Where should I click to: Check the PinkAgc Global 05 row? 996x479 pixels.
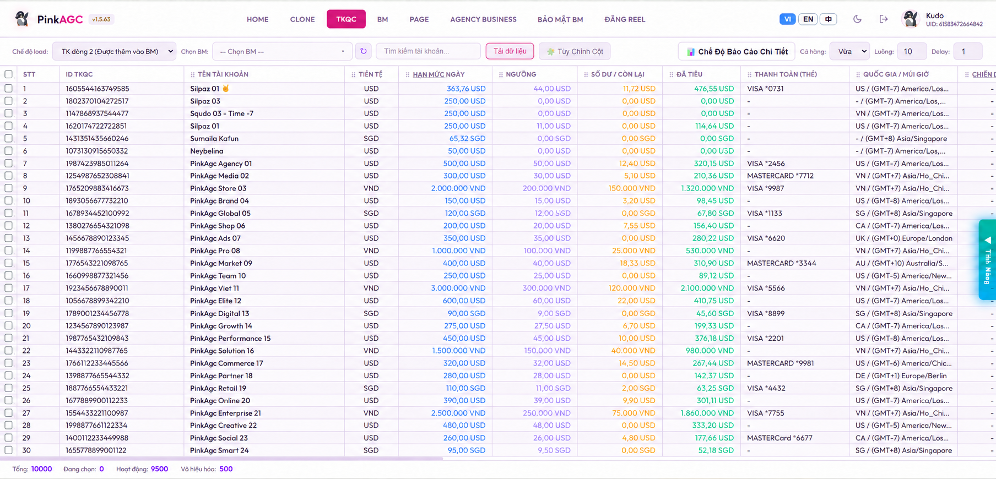tap(8, 213)
